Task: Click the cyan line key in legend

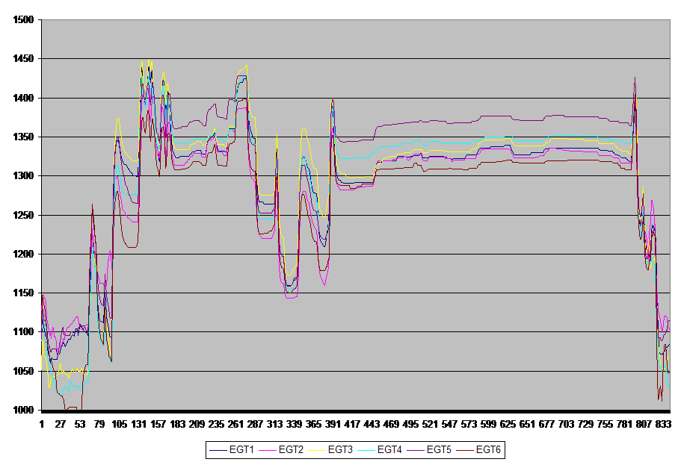Action: (366, 450)
